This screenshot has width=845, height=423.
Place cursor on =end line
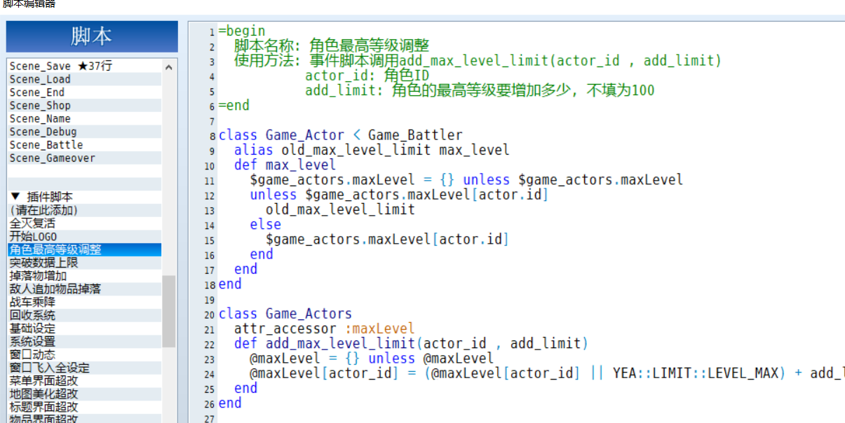(x=234, y=106)
